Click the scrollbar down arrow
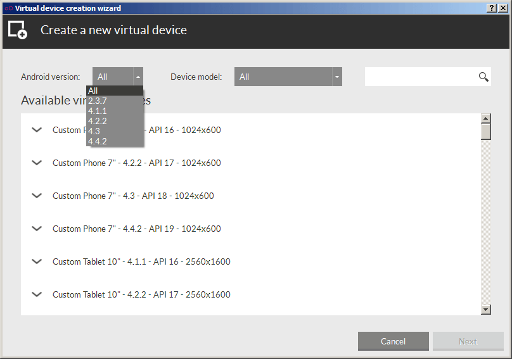This screenshot has width=512, height=359. 486,310
